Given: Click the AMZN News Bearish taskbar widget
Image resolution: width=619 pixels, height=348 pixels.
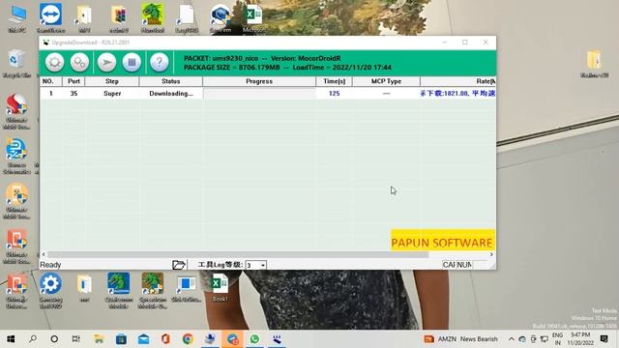Looking at the screenshot, I should click(x=460, y=339).
